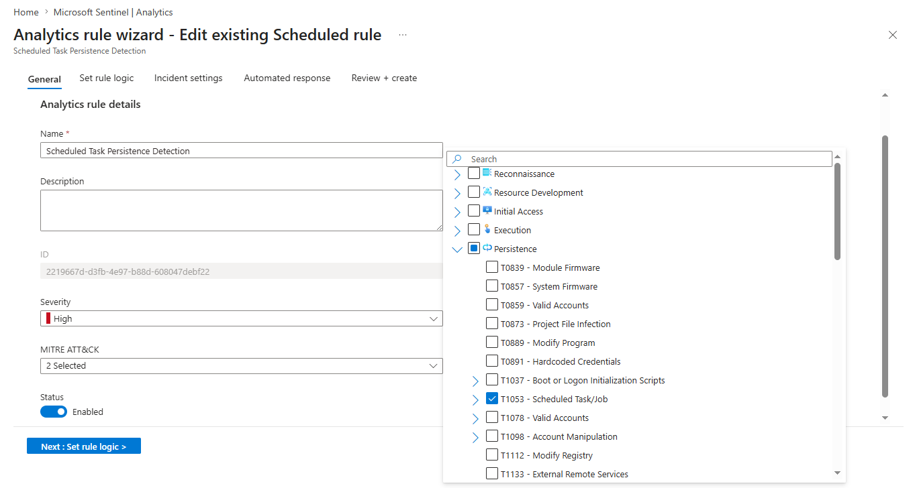The width and height of the screenshot is (917, 488).
Task: Collapse the Persistence tactic
Action: [457, 249]
